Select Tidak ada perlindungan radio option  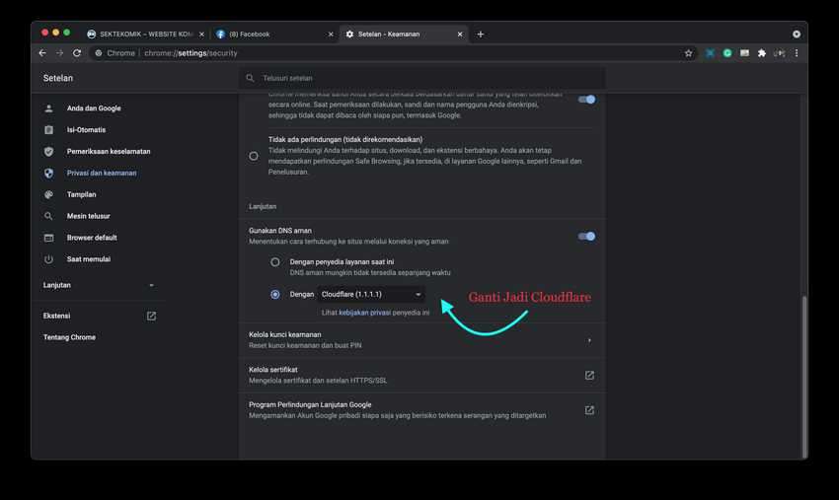click(254, 156)
